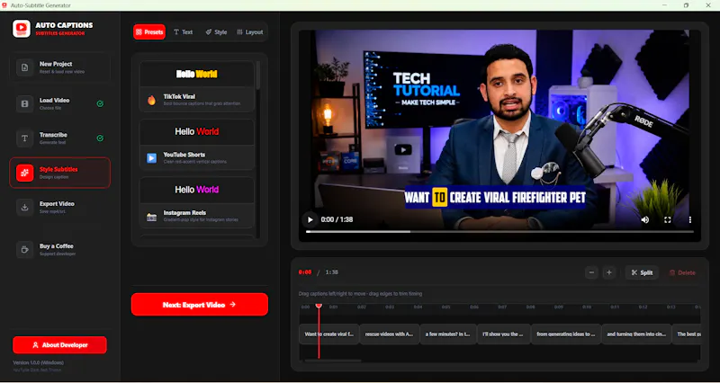Image resolution: width=720 pixels, height=383 pixels.
Task: Select caption clip 'Want to create viral f...'
Action: click(x=328, y=334)
